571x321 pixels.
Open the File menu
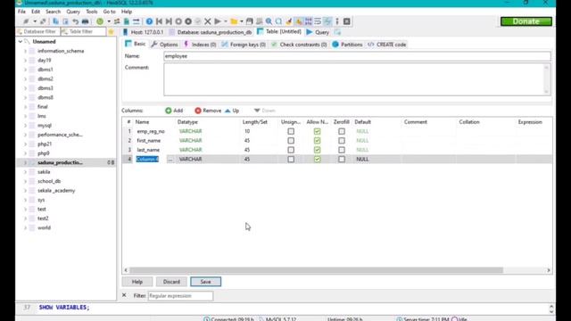[21, 12]
